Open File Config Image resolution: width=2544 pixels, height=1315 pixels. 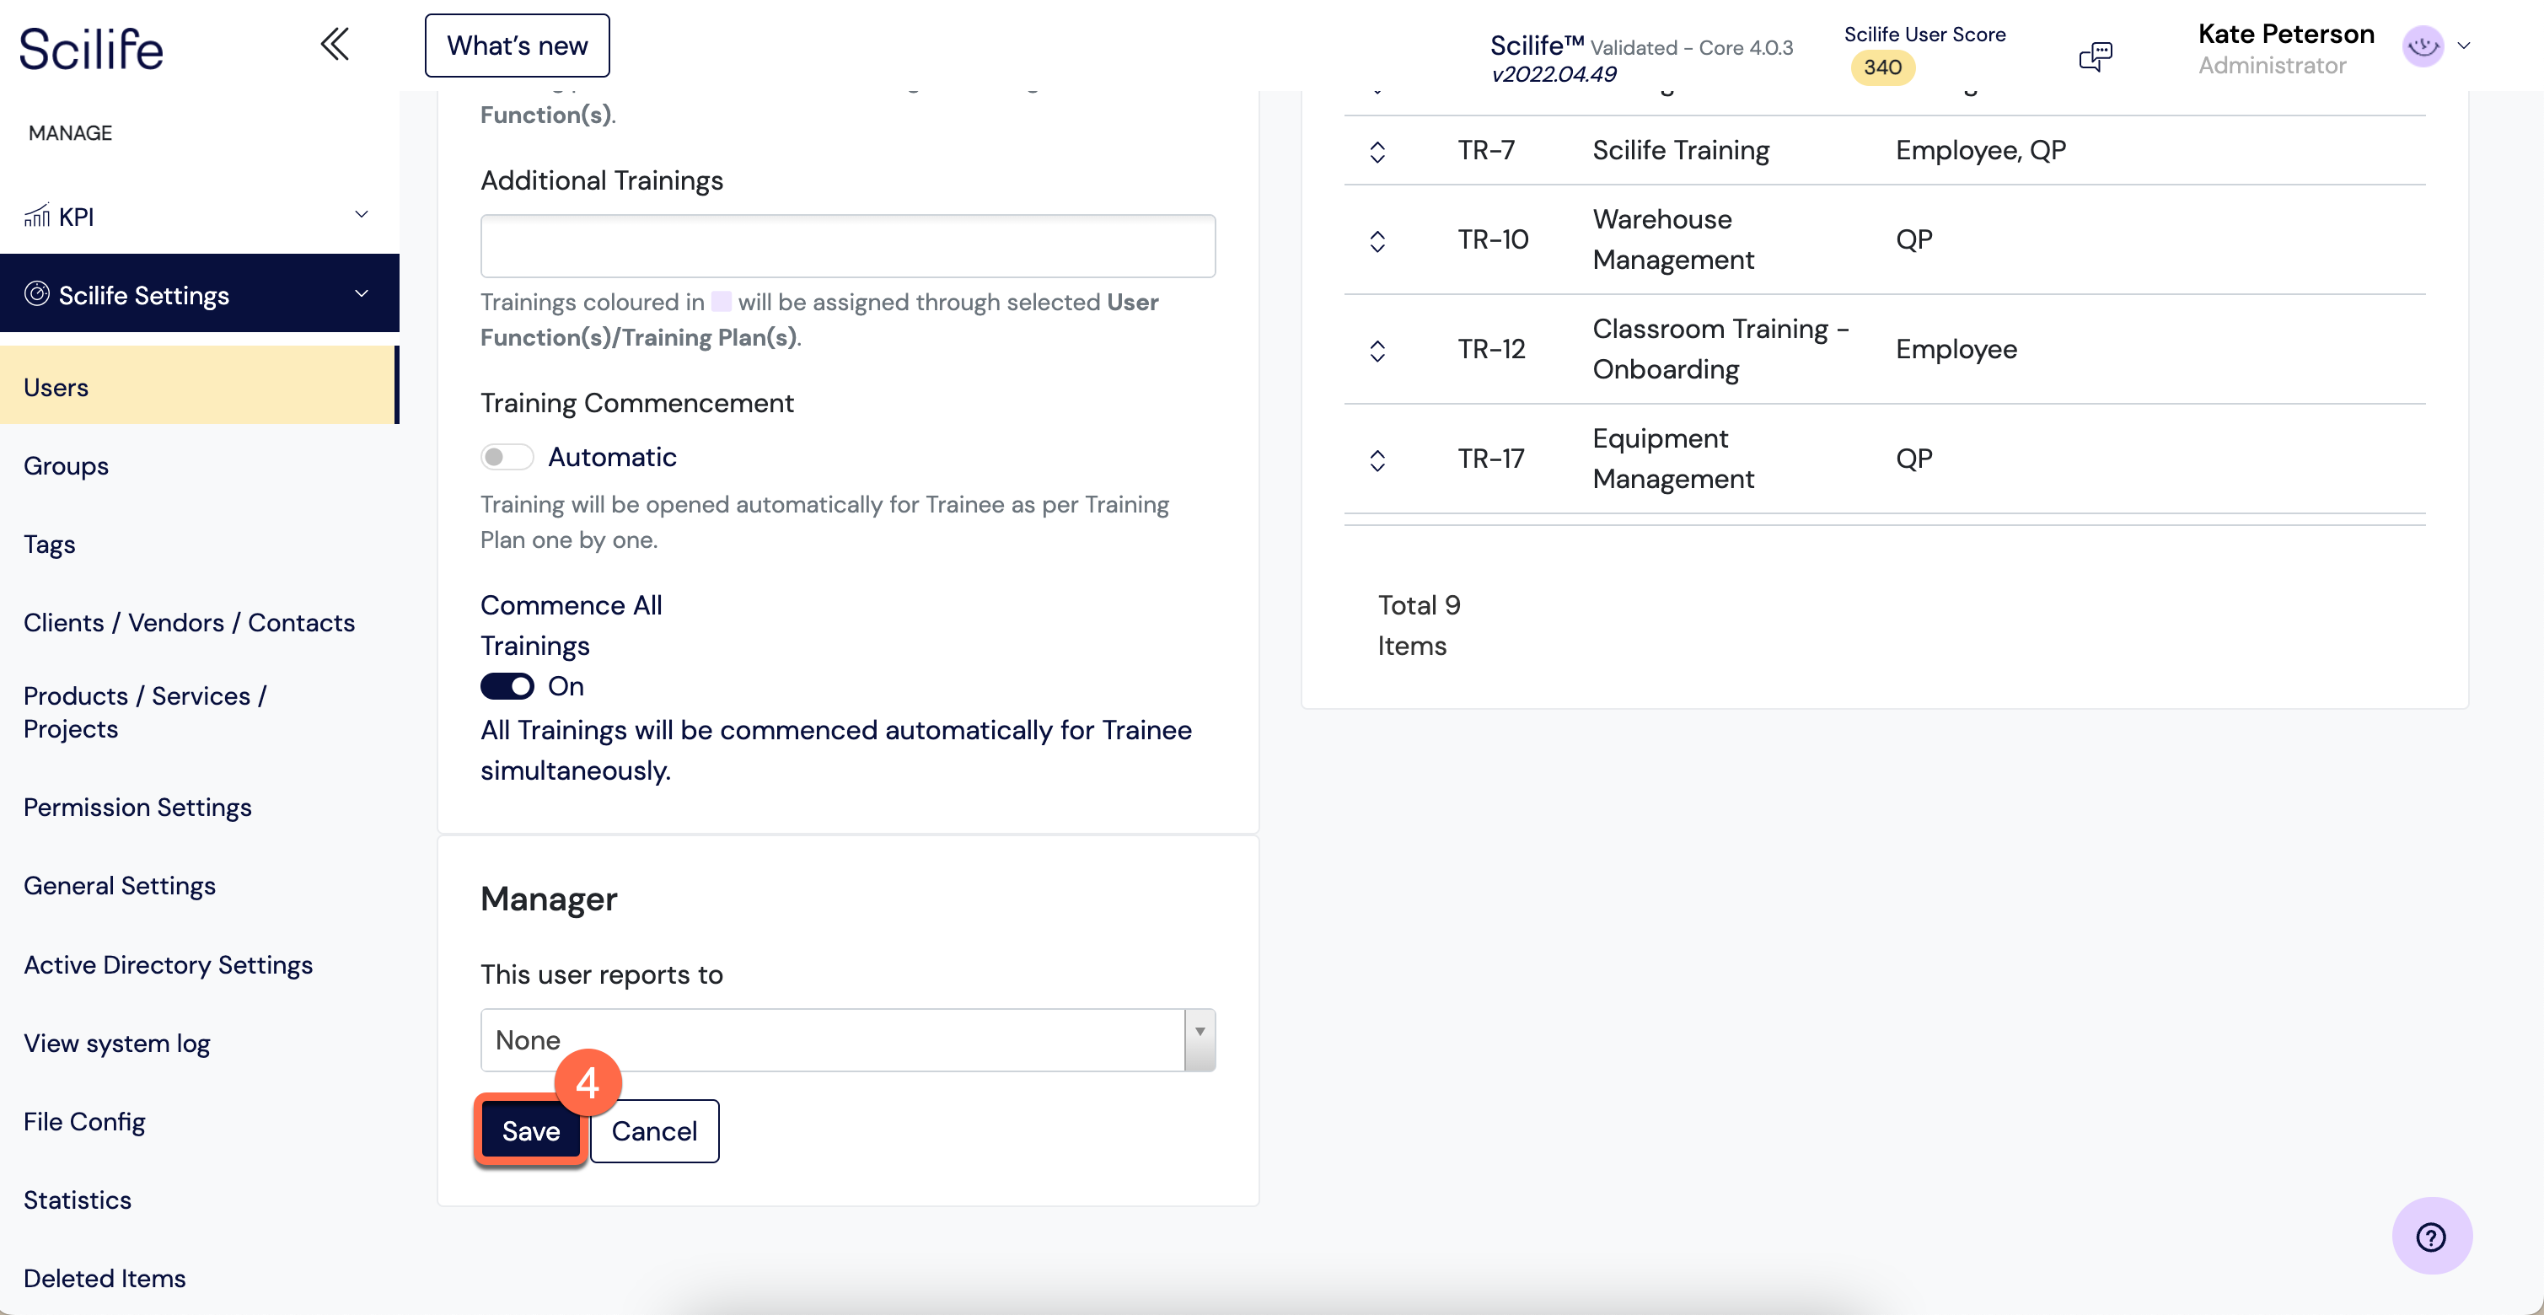(84, 1121)
